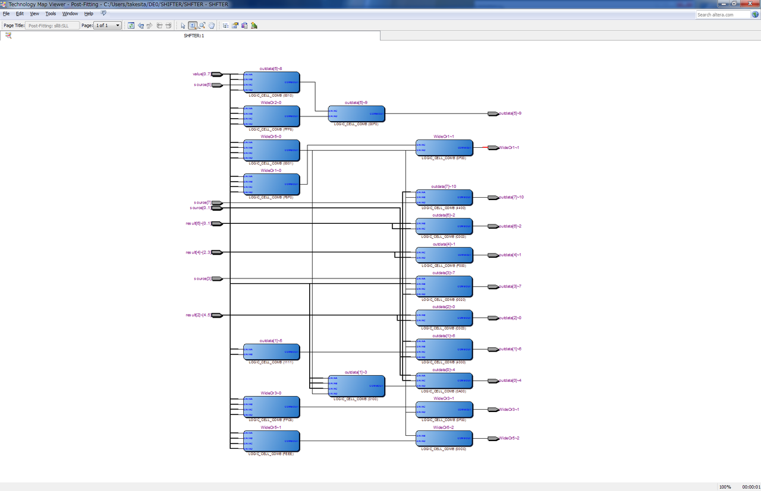Select the WideOr1~1 output pin
This screenshot has width=761, height=491.
493,147
